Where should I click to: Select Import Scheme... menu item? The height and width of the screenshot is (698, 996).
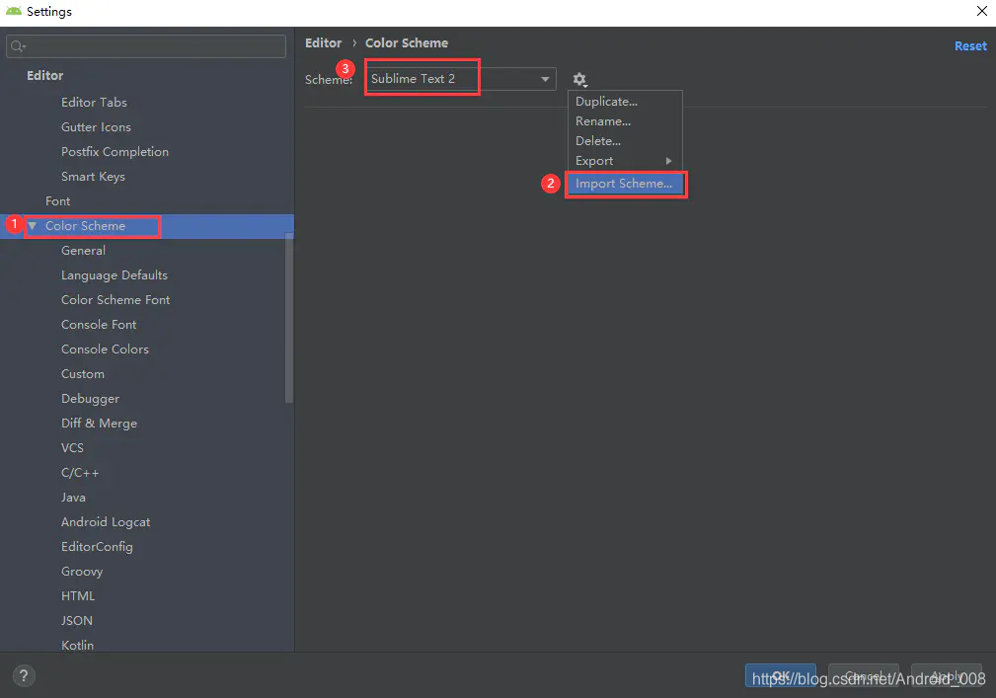[x=625, y=184]
